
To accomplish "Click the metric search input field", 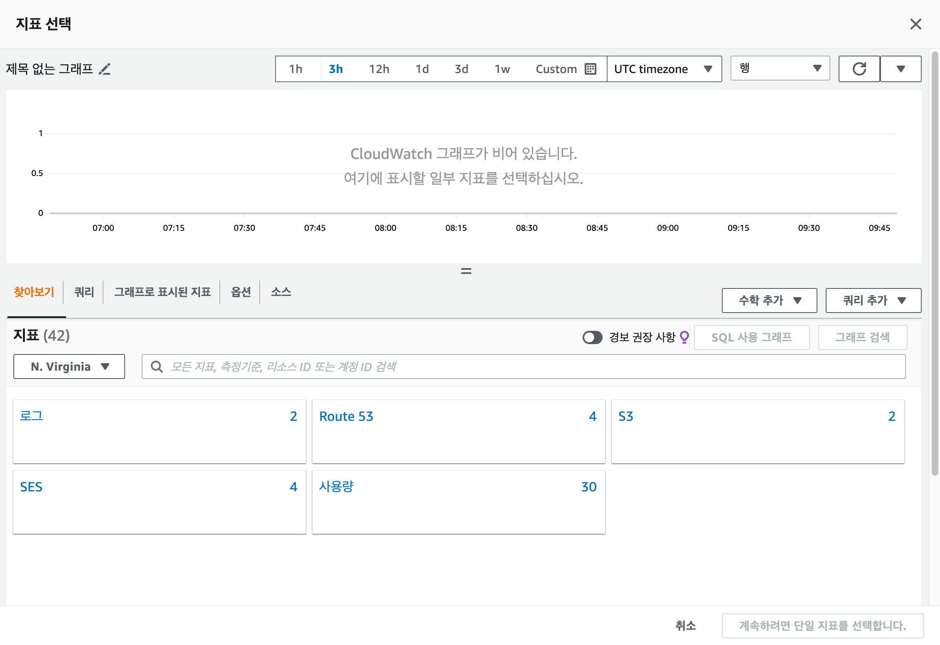I will [x=532, y=367].
